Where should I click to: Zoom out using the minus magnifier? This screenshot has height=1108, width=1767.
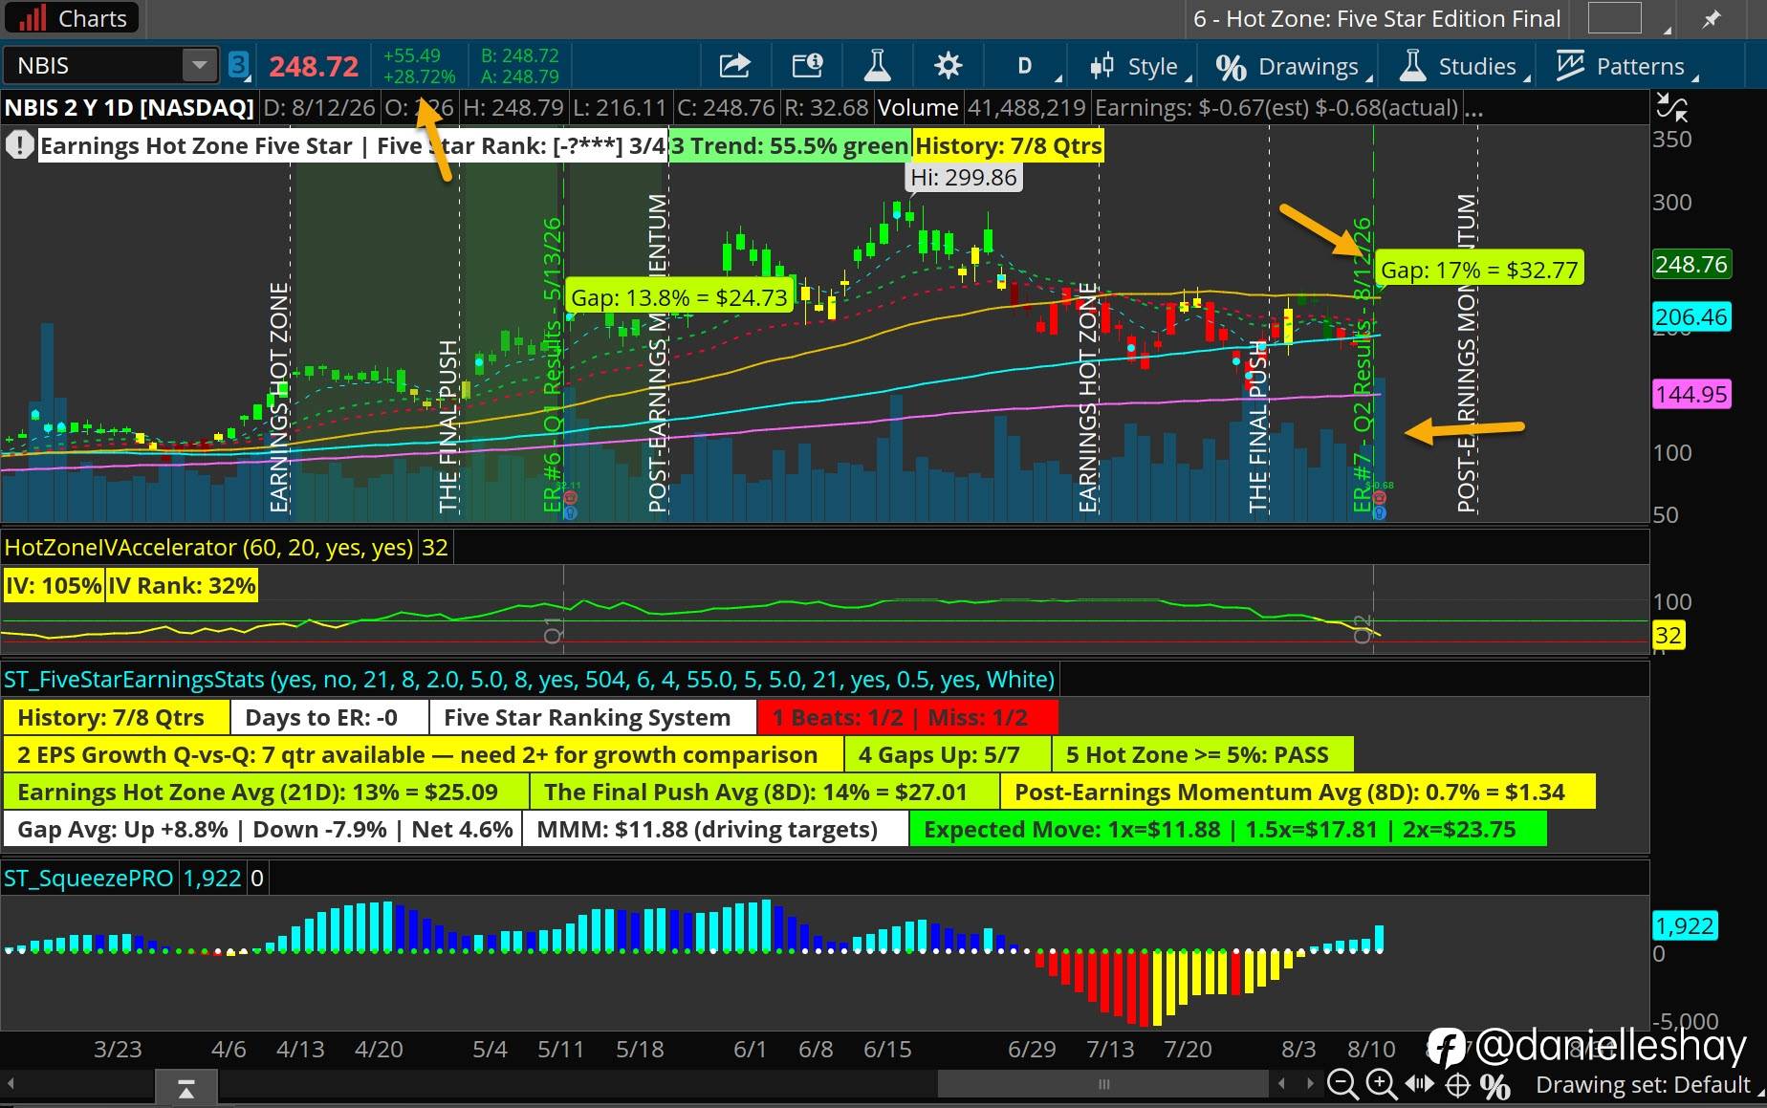1342,1085
